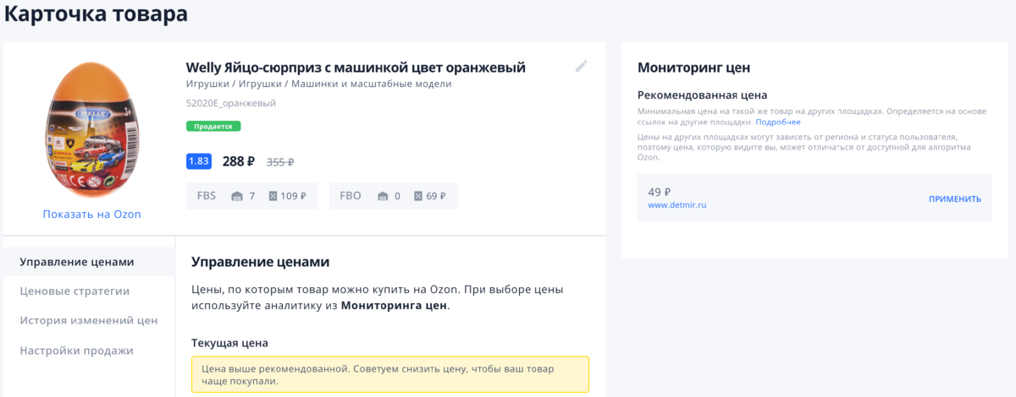Click the FBS stock count 7
The height and width of the screenshot is (397, 1016).
pyautogui.click(x=251, y=196)
